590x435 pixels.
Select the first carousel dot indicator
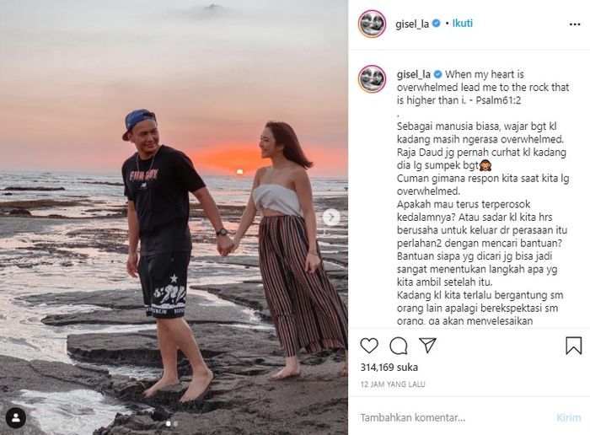coord(169,424)
